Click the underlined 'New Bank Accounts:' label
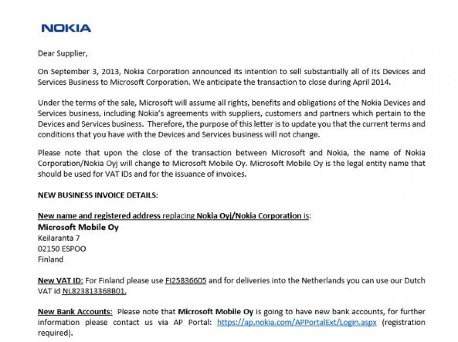Screen dimensions: 458x342 pyautogui.click(x=75, y=312)
